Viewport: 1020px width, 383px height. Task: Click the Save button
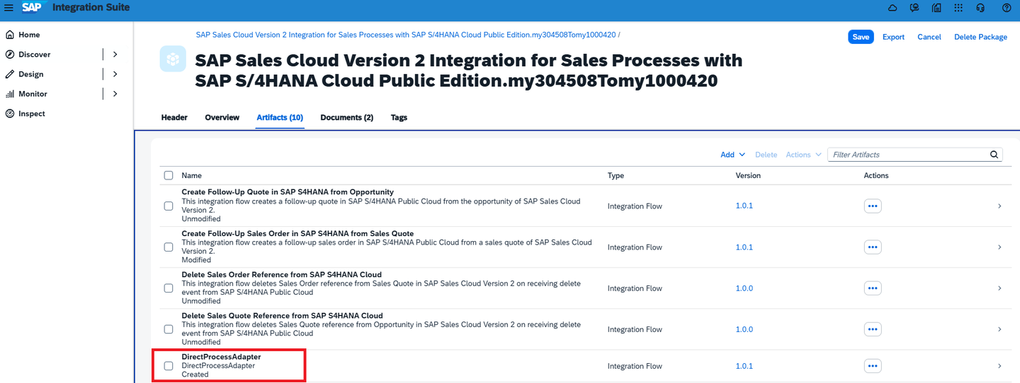tap(861, 37)
